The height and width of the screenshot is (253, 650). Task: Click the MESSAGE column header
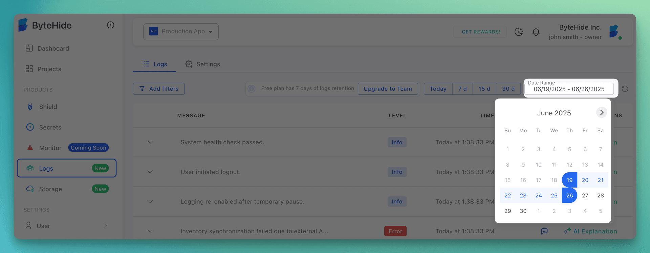[x=191, y=115]
